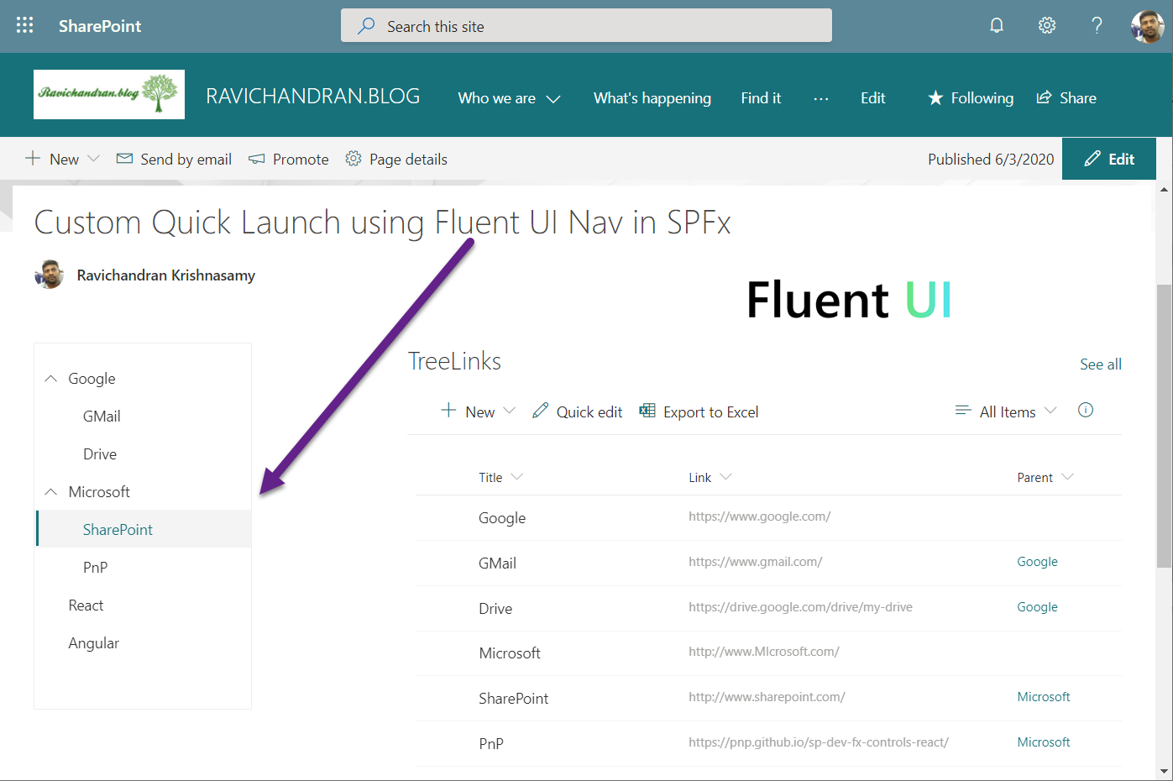The width and height of the screenshot is (1173, 781).
Task: Click the See all link
Action: point(1100,364)
